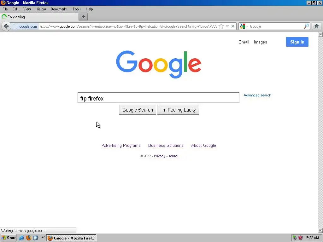Click the third quick launch icon
The height and width of the screenshot is (242, 323).
36,238
